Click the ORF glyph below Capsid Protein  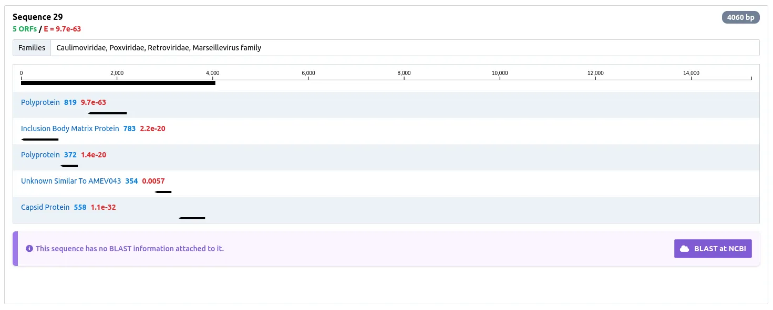click(x=192, y=218)
